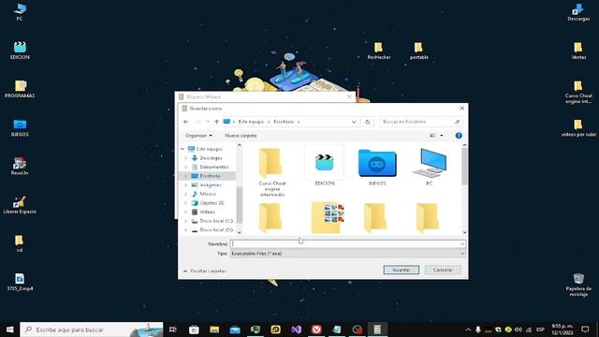Refresh the Escritorio folder listing
599x337 pixels.
pyautogui.click(x=368, y=122)
